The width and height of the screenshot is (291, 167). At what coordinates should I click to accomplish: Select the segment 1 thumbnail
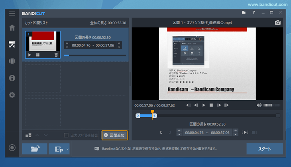[43, 45]
